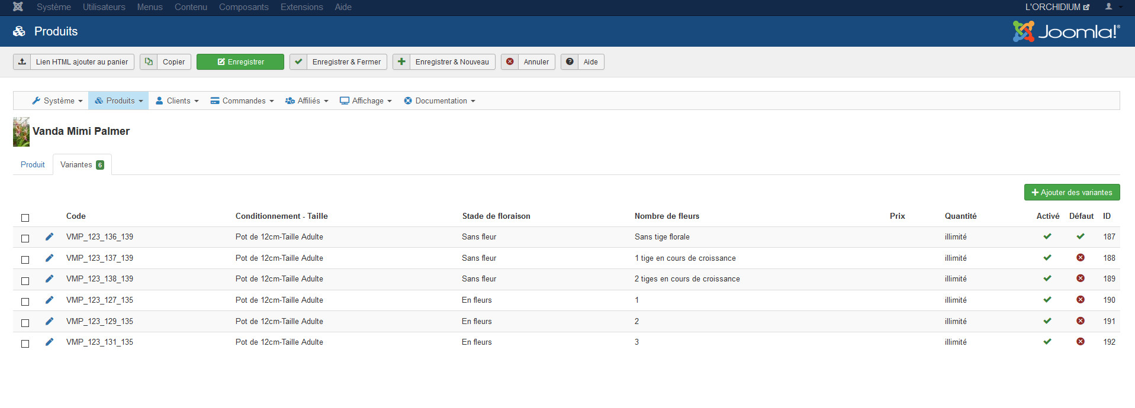
Task: Open the Extensions menu
Action: tap(302, 7)
